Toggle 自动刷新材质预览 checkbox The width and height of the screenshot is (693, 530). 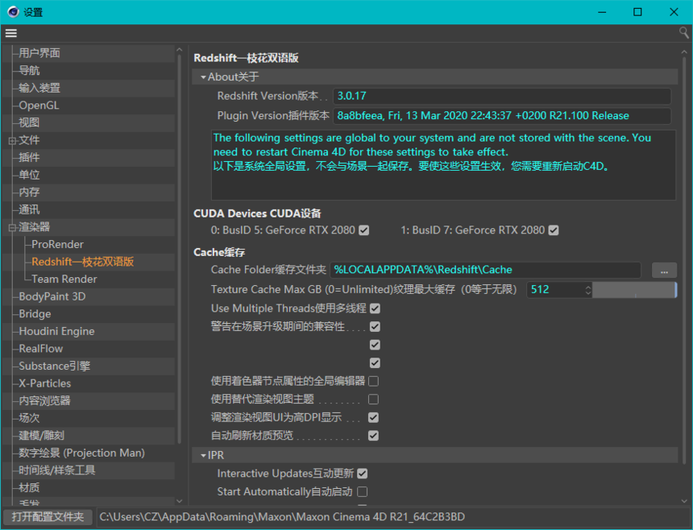tap(373, 436)
